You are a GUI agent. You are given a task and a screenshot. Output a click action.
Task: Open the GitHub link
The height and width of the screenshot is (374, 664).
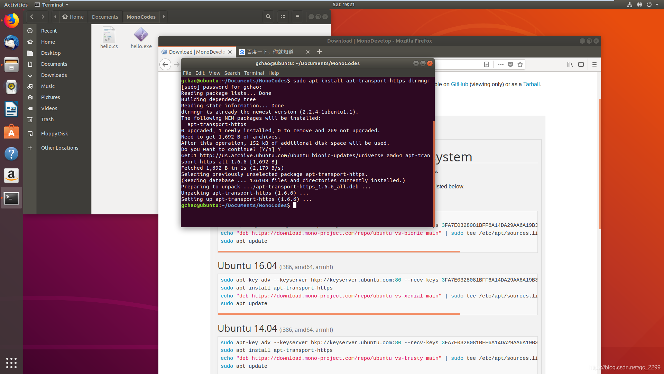(x=459, y=84)
